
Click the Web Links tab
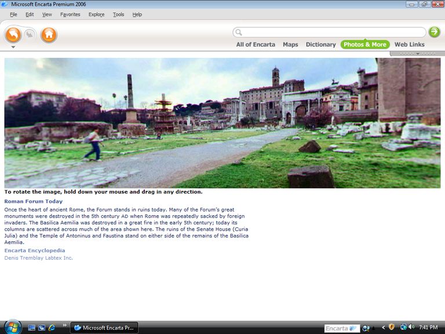pos(409,45)
